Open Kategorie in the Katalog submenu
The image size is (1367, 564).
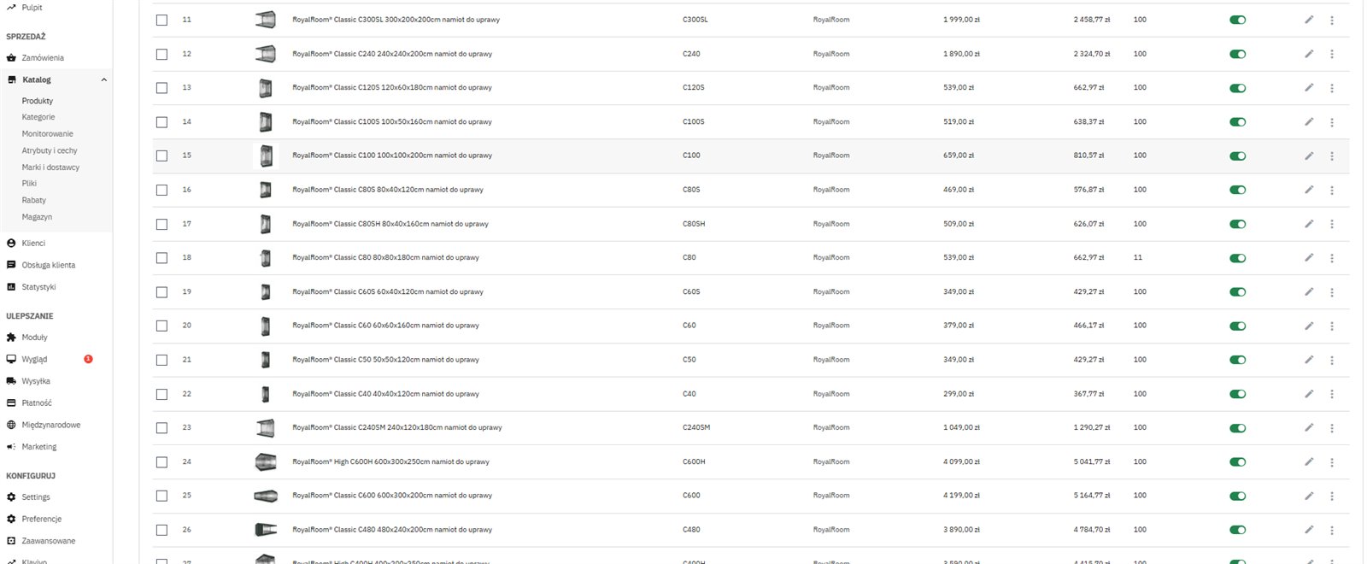(x=38, y=117)
